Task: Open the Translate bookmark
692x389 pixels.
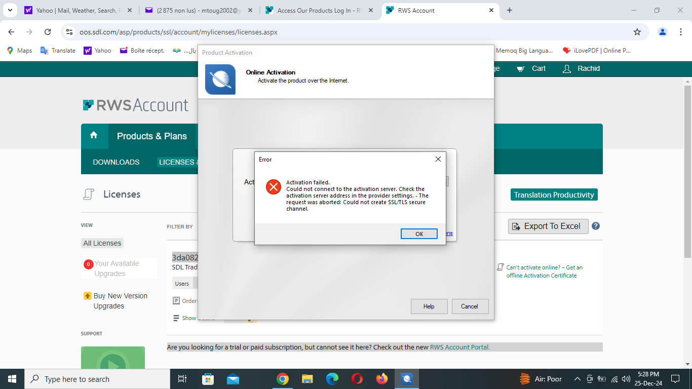Action: click(x=58, y=51)
